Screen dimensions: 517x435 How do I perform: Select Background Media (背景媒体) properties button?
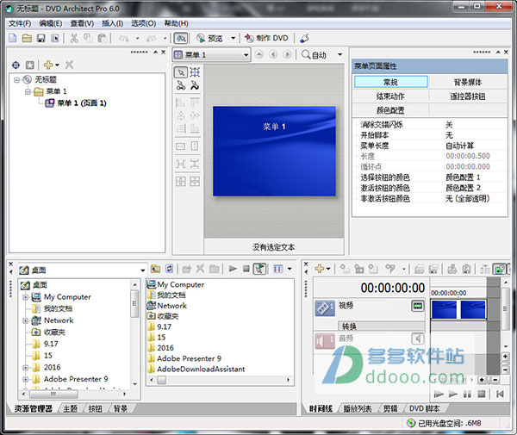[x=468, y=82]
